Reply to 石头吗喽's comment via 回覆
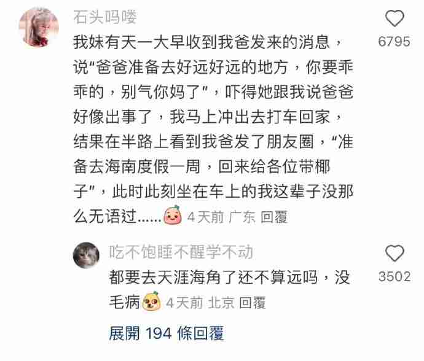This screenshot has height=361, width=424. coord(274,217)
